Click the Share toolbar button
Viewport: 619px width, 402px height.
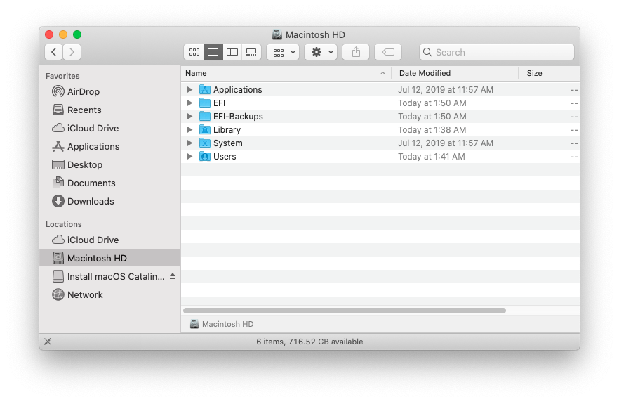pos(356,52)
